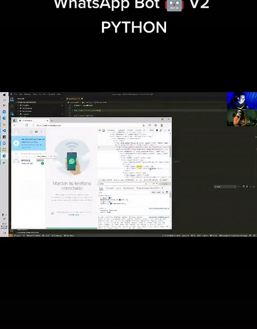Close the WhatsApp browser tab
This screenshot has height=329, width=257.
coord(47,121)
